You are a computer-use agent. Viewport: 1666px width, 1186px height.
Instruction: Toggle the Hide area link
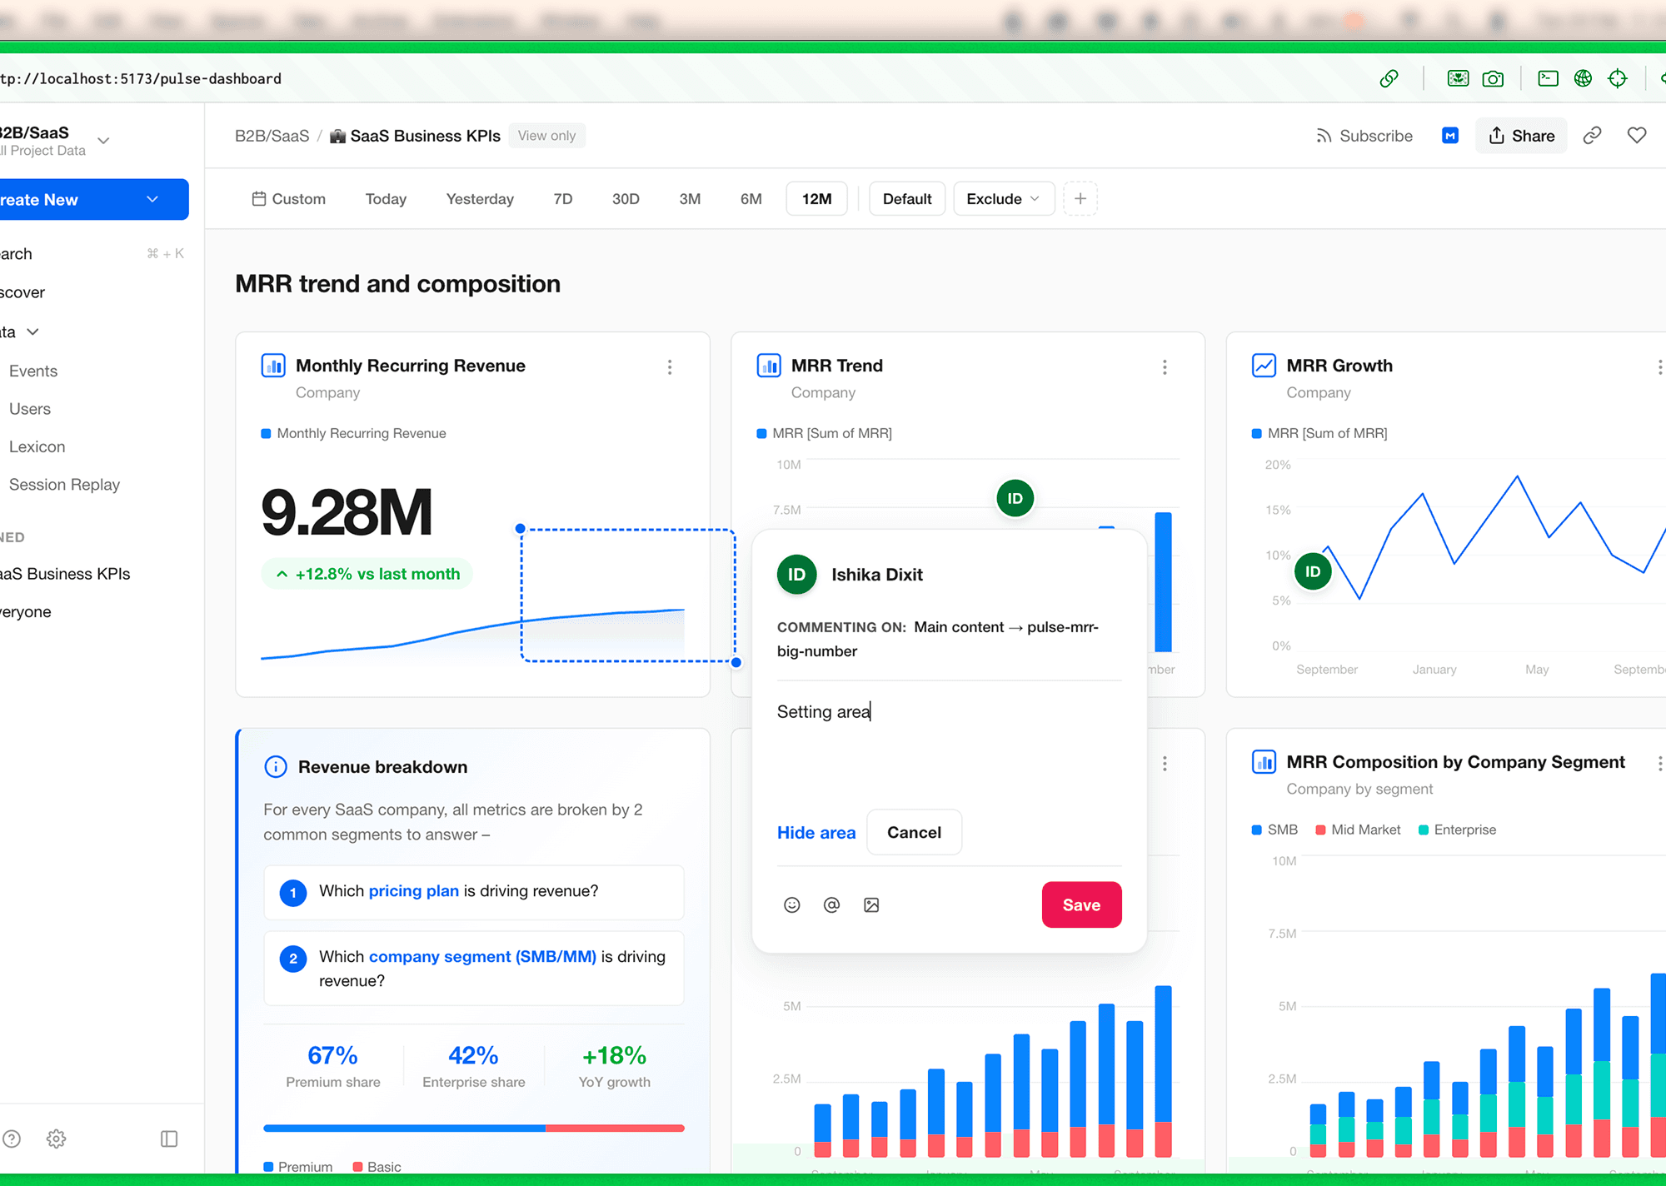(816, 833)
